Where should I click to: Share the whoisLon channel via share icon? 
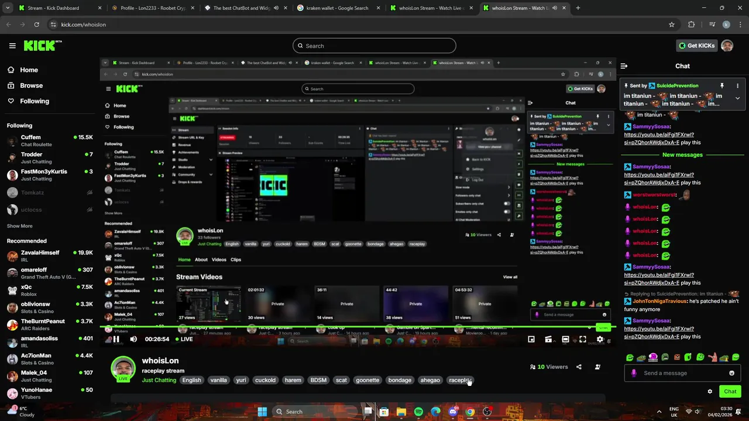(x=579, y=367)
